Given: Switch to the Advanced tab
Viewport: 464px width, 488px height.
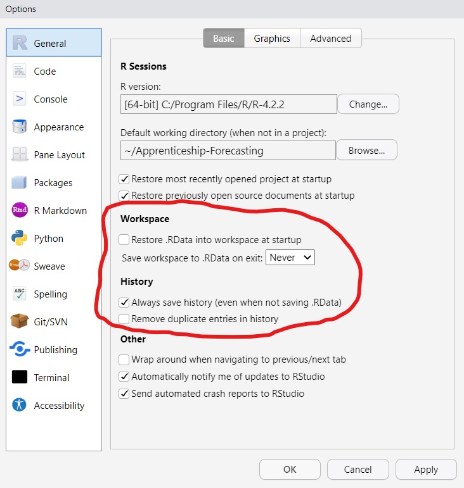Looking at the screenshot, I should pos(330,39).
